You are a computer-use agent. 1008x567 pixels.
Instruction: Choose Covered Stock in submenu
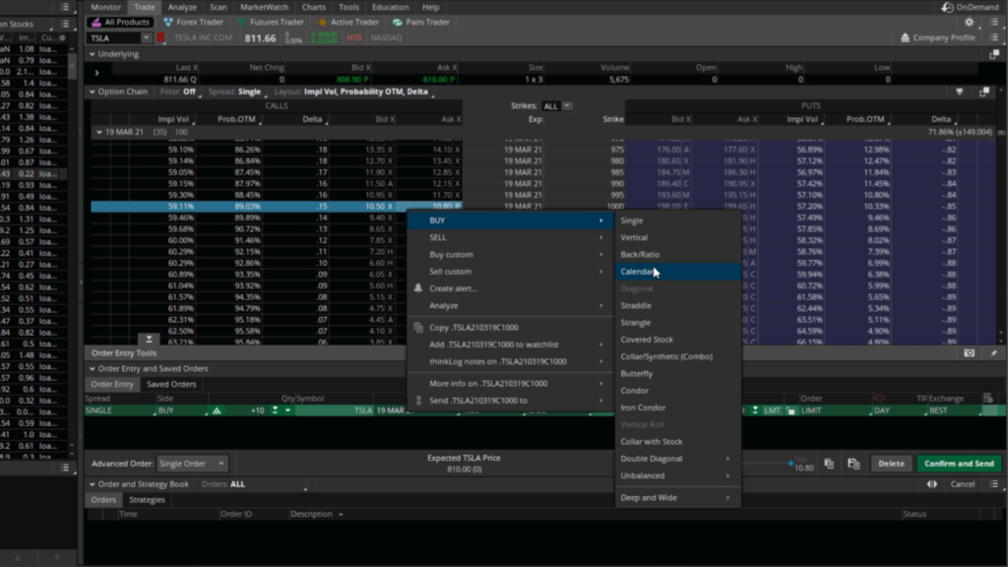click(677, 340)
